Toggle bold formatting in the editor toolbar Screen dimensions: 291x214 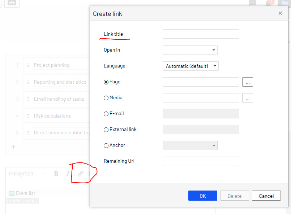[x=56, y=174]
